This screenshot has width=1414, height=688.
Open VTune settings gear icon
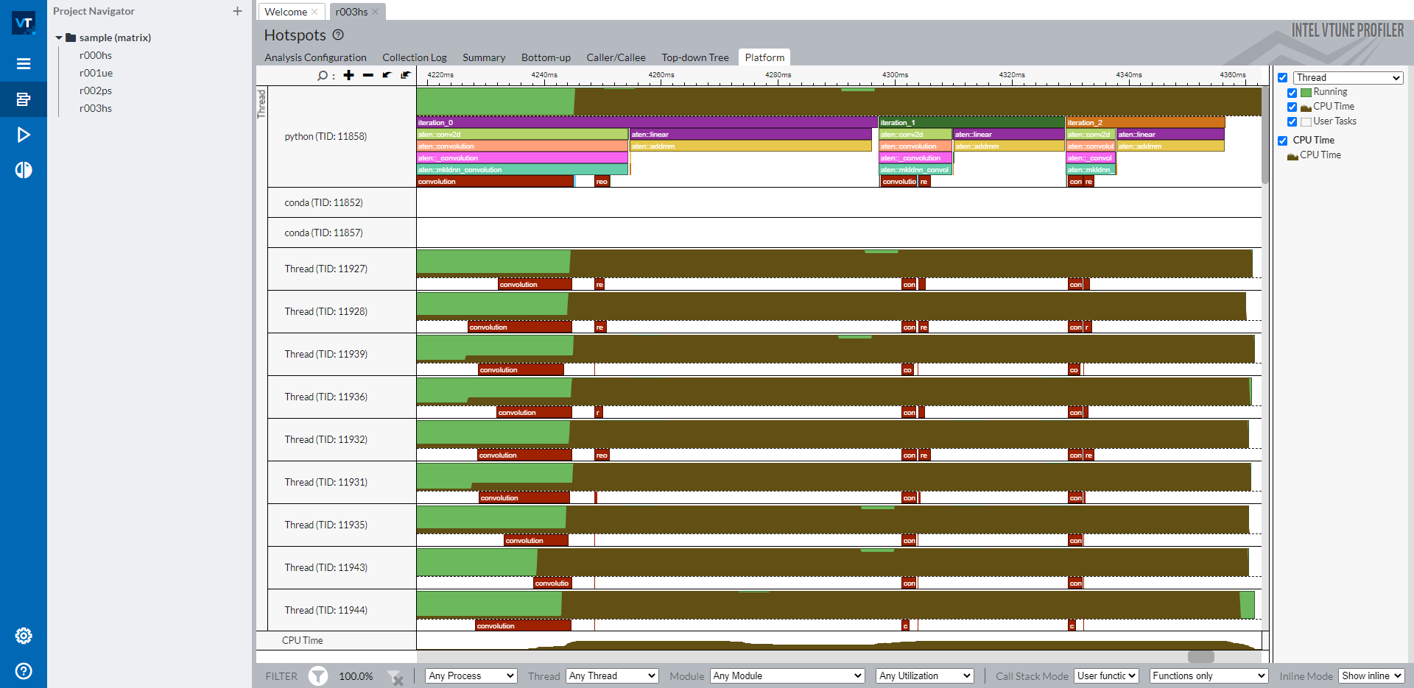(24, 635)
